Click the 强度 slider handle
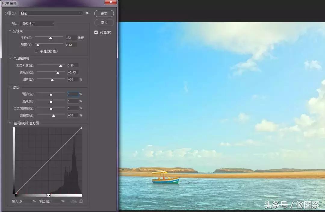The width and height of the screenshot is (325, 212). (38, 45)
